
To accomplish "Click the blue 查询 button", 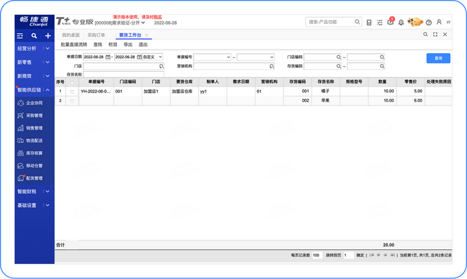I will pyautogui.click(x=438, y=58).
